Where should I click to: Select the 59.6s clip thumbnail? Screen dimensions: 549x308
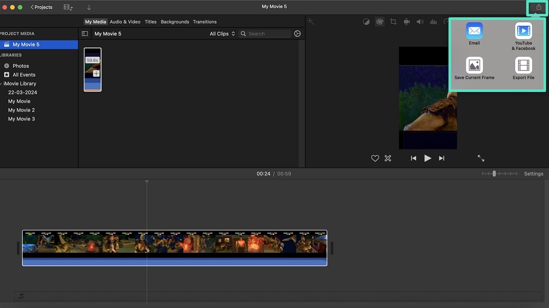[x=92, y=70]
